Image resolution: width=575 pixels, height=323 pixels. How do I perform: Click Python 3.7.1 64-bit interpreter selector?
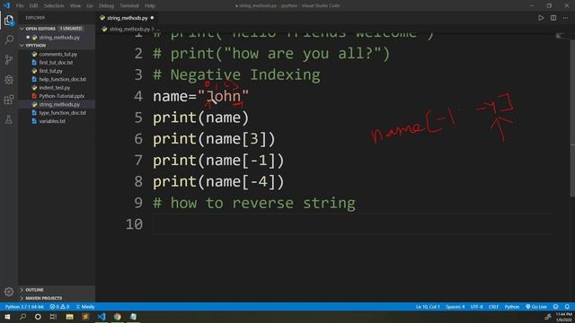24,307
